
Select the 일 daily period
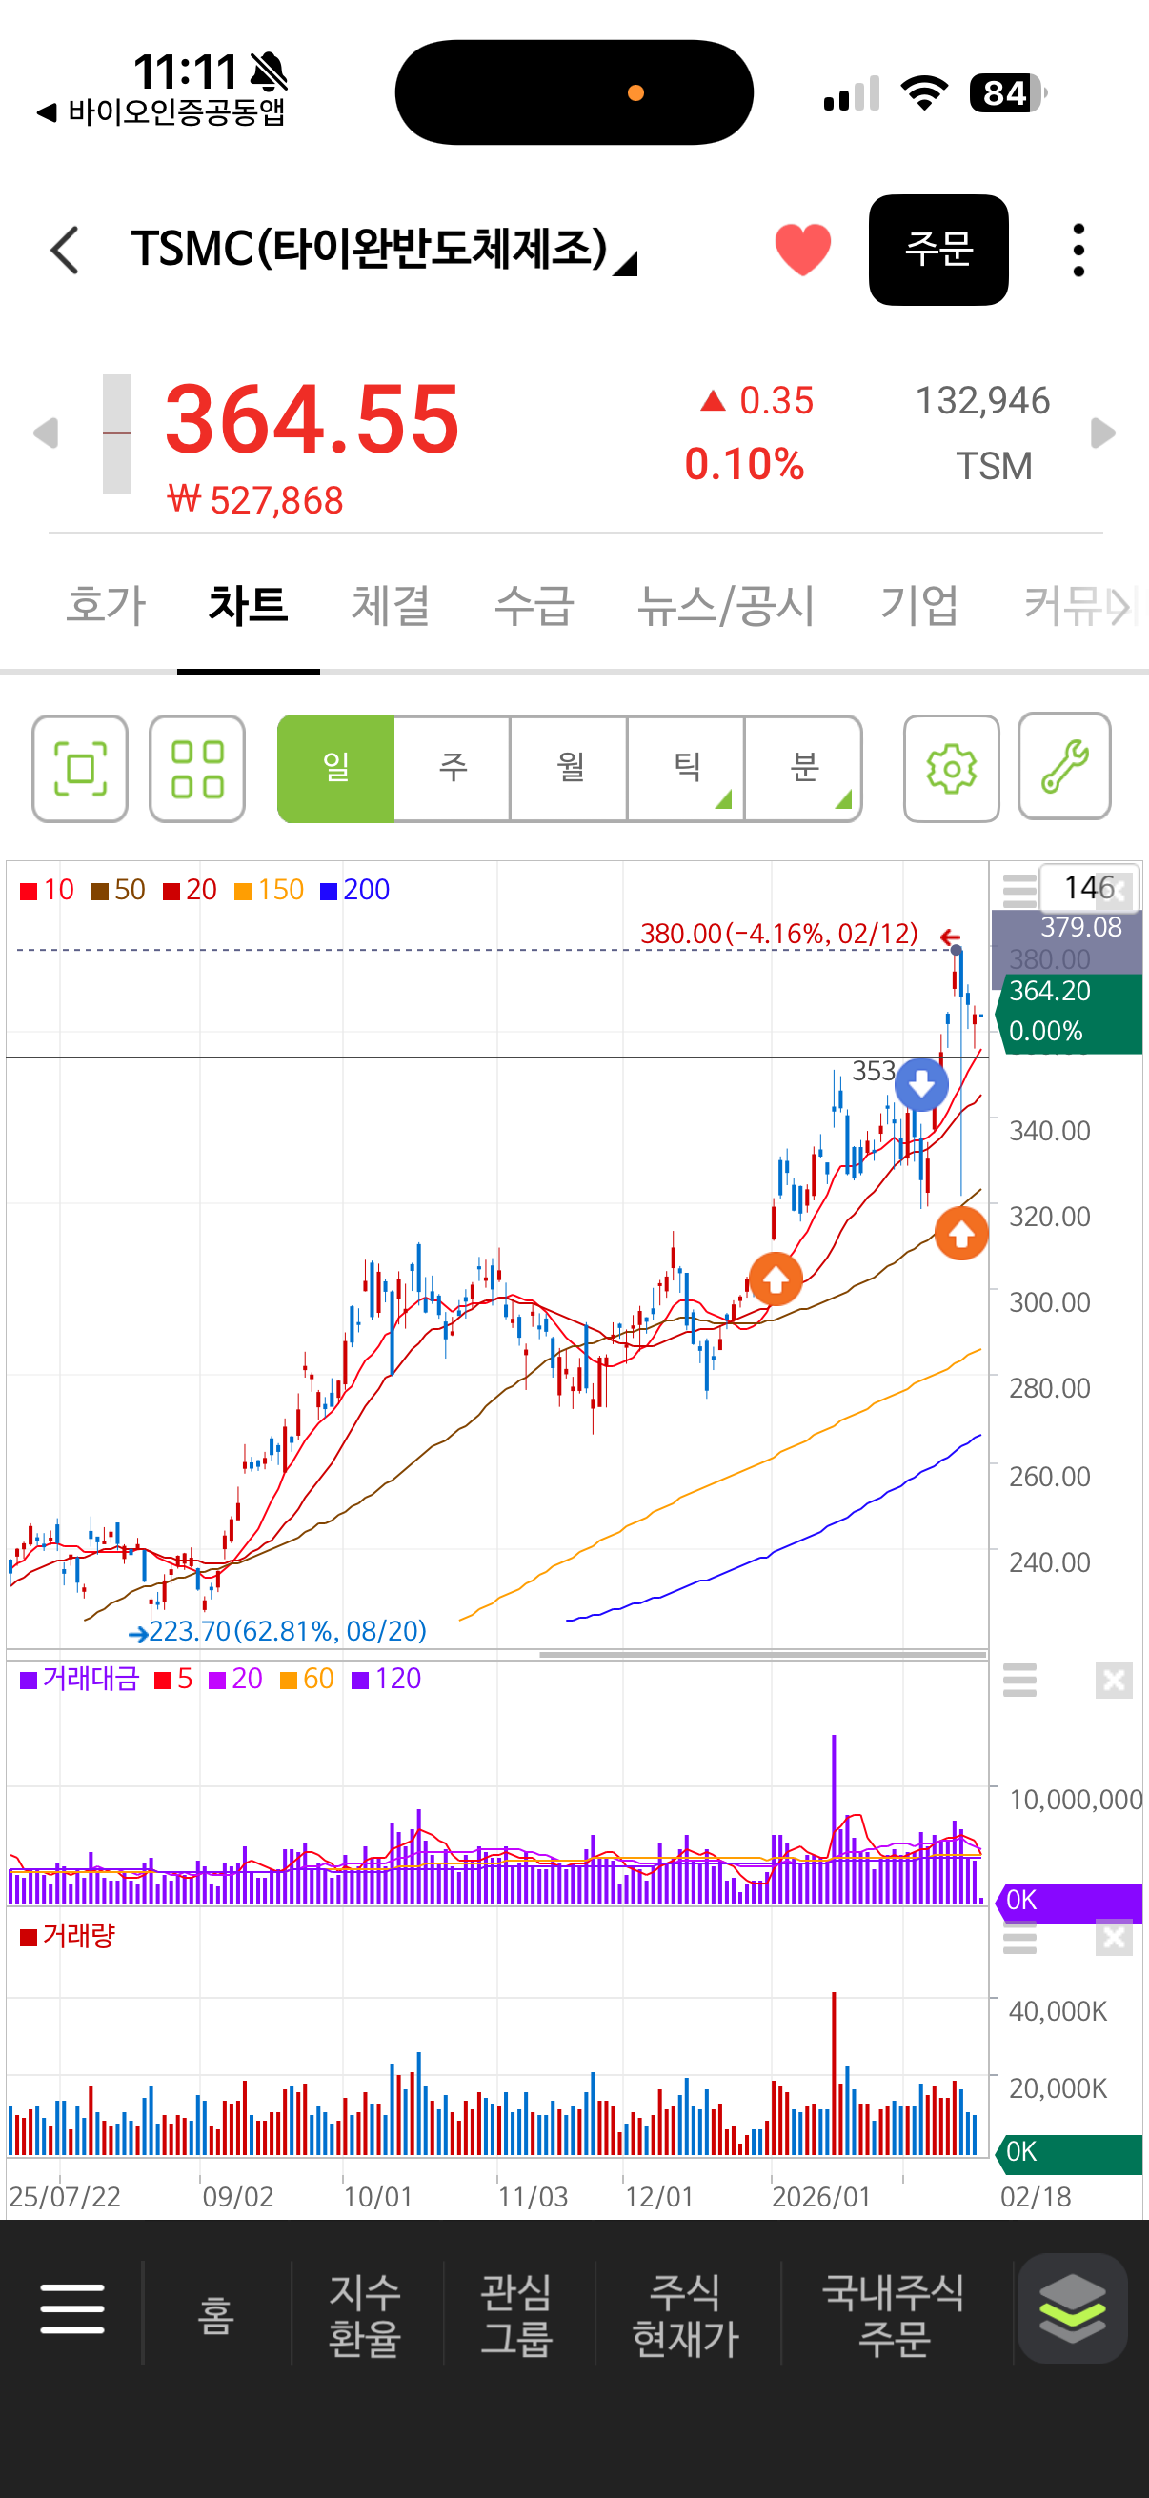click(335, 769)
